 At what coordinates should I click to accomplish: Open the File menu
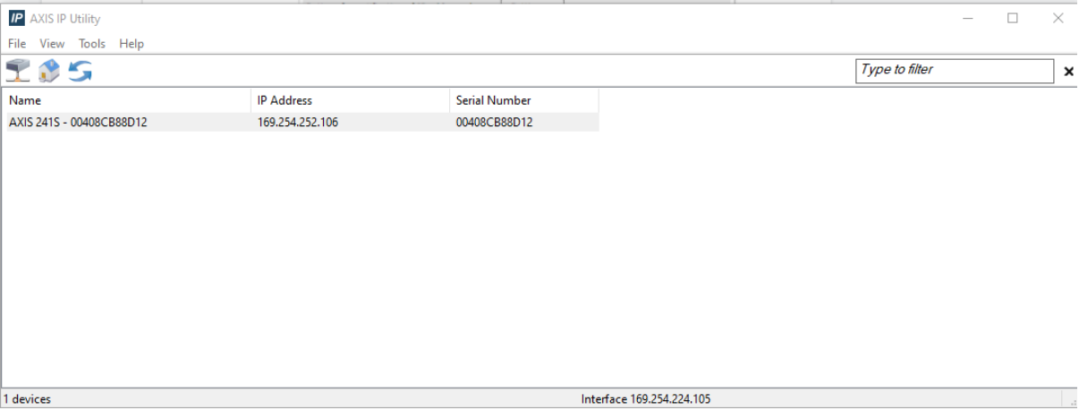pos(17,44)
